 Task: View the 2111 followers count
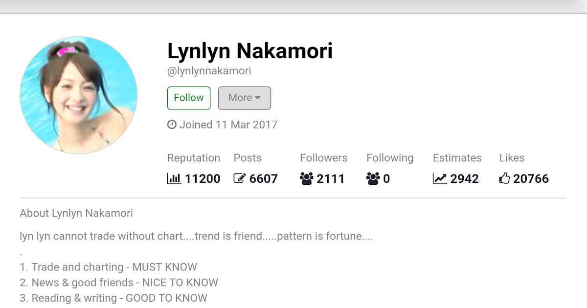click(x=331, y=179)
